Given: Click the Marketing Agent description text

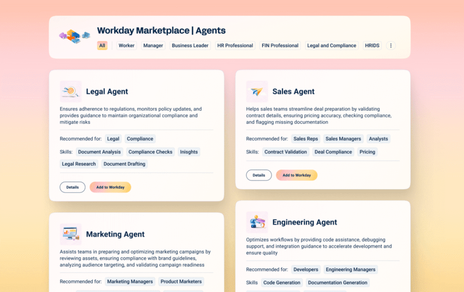Looking at the screenshot, I should point(135,259).
